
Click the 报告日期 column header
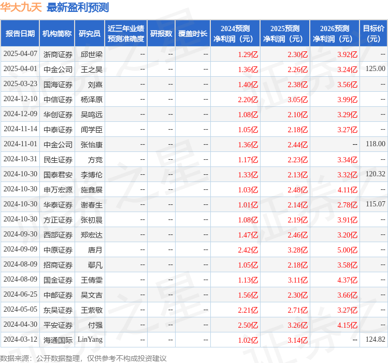(20, 34)
